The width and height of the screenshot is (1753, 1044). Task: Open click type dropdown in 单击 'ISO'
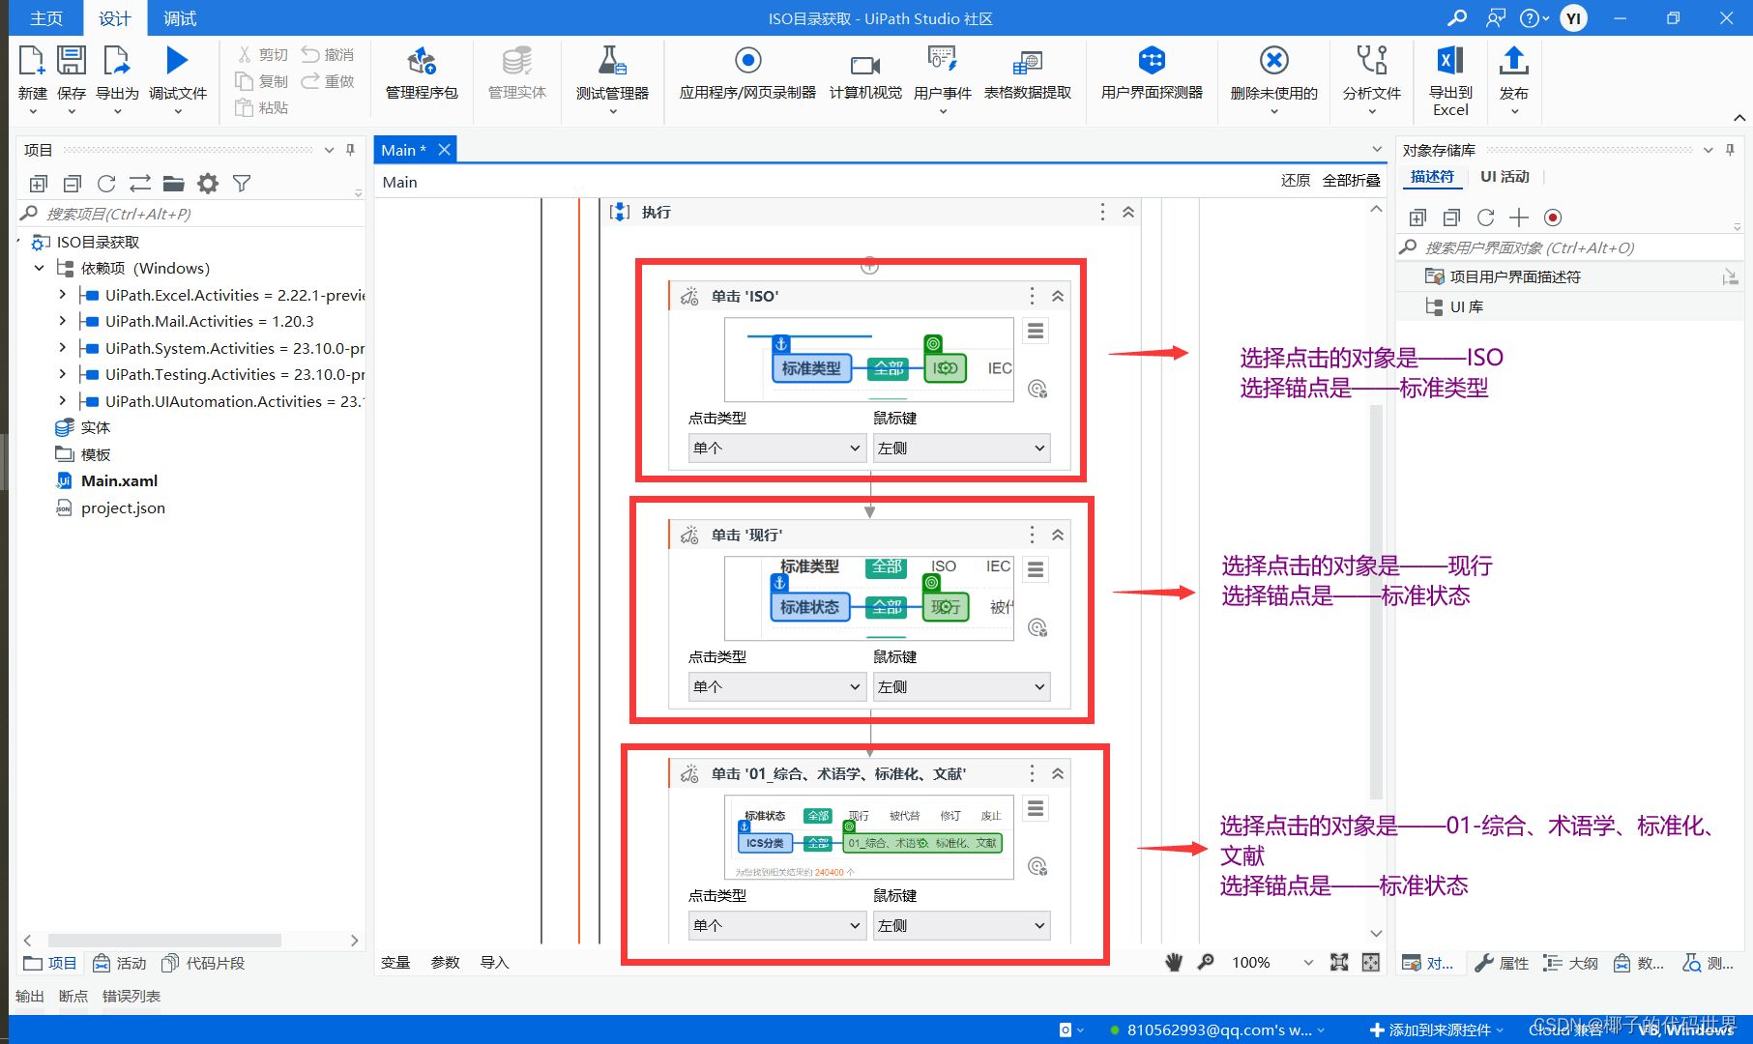click(x=776, y=448)
